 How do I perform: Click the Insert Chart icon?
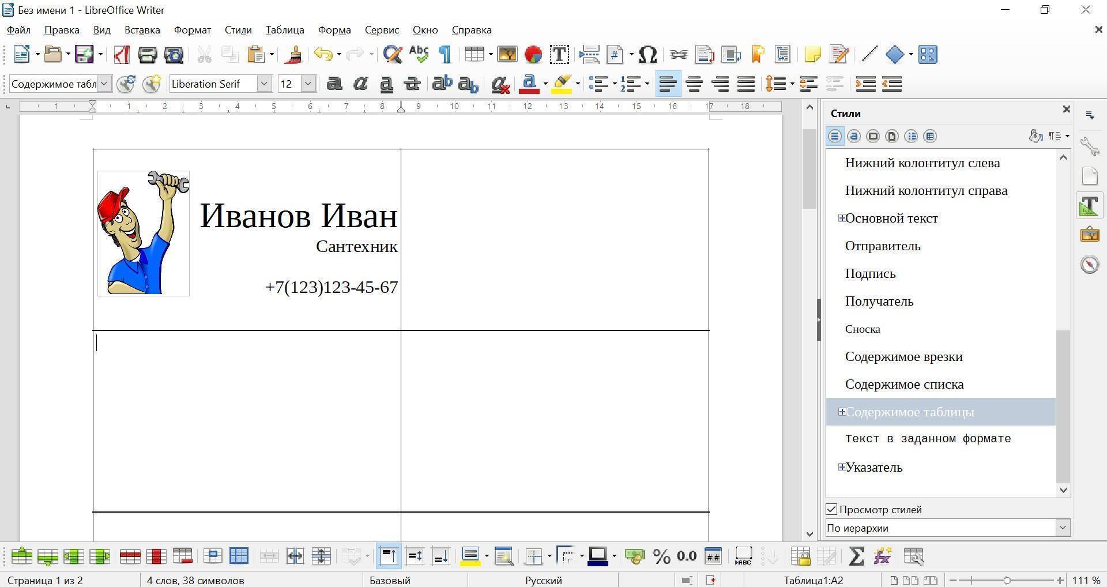tap(533, 55)
